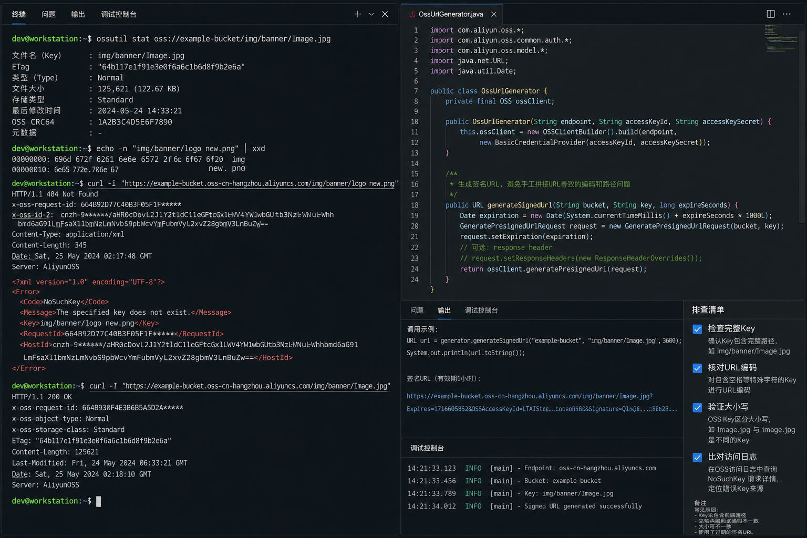Open the signed URL link for Image.jpg
The image size is (807, 538).
pos(542,402)
